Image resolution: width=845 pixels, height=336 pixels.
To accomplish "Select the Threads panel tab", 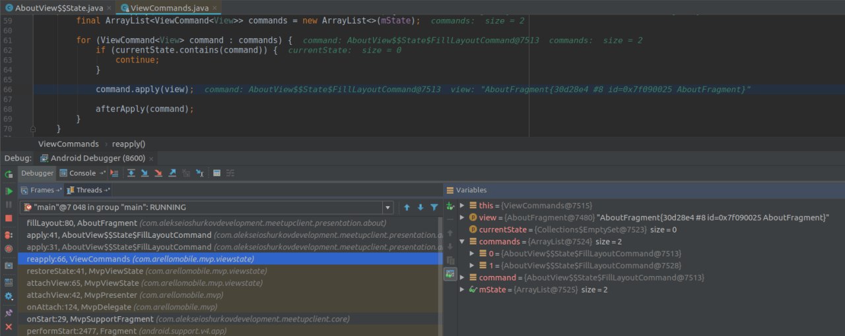I will tap(88, 190).
